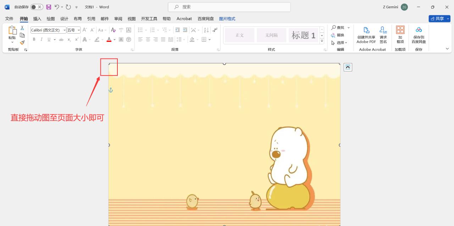This screenshot has height=226, width=454.
Task: Click the Find (查找) button
Action: [338, 28]
